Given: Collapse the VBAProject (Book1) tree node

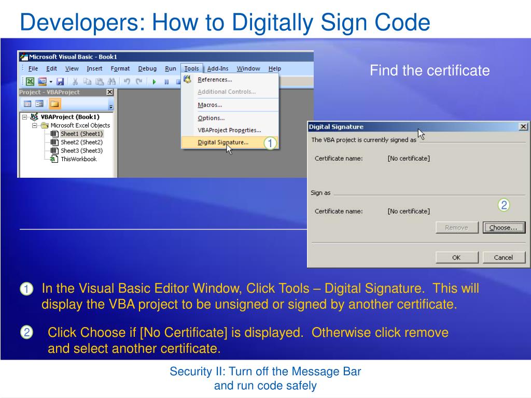Looking at the screenshot, I should click(x=24, y=117).
